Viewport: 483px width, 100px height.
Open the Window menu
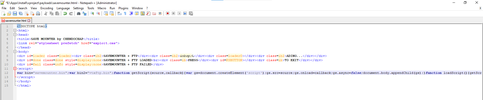[137, 8]
